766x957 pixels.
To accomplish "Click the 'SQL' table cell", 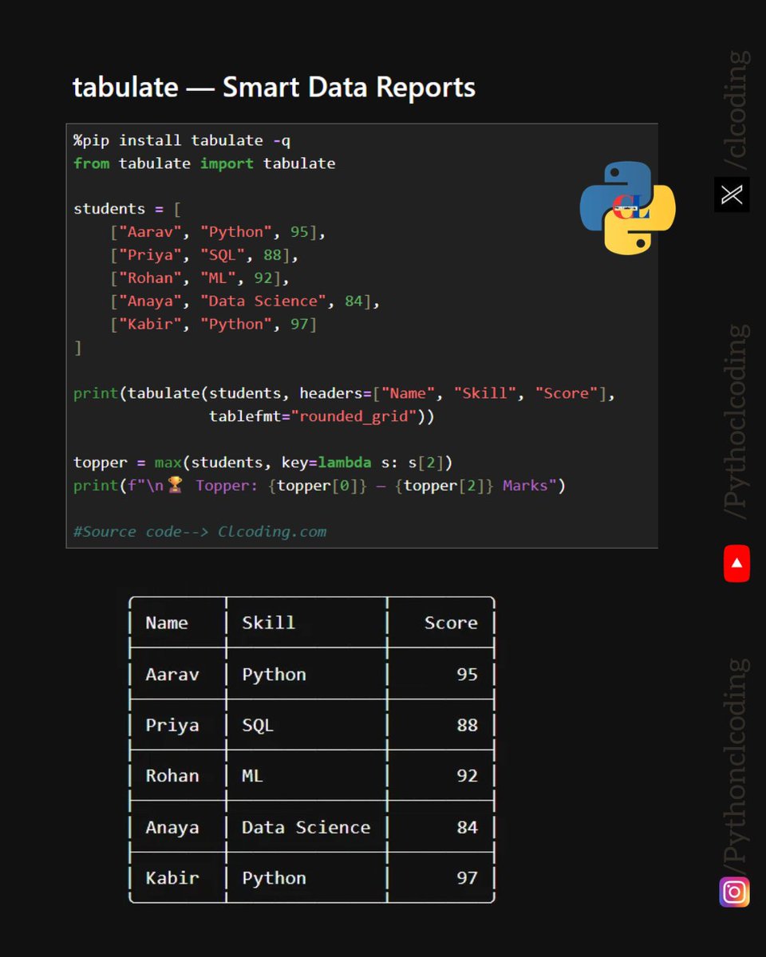I will pos(257,725).
